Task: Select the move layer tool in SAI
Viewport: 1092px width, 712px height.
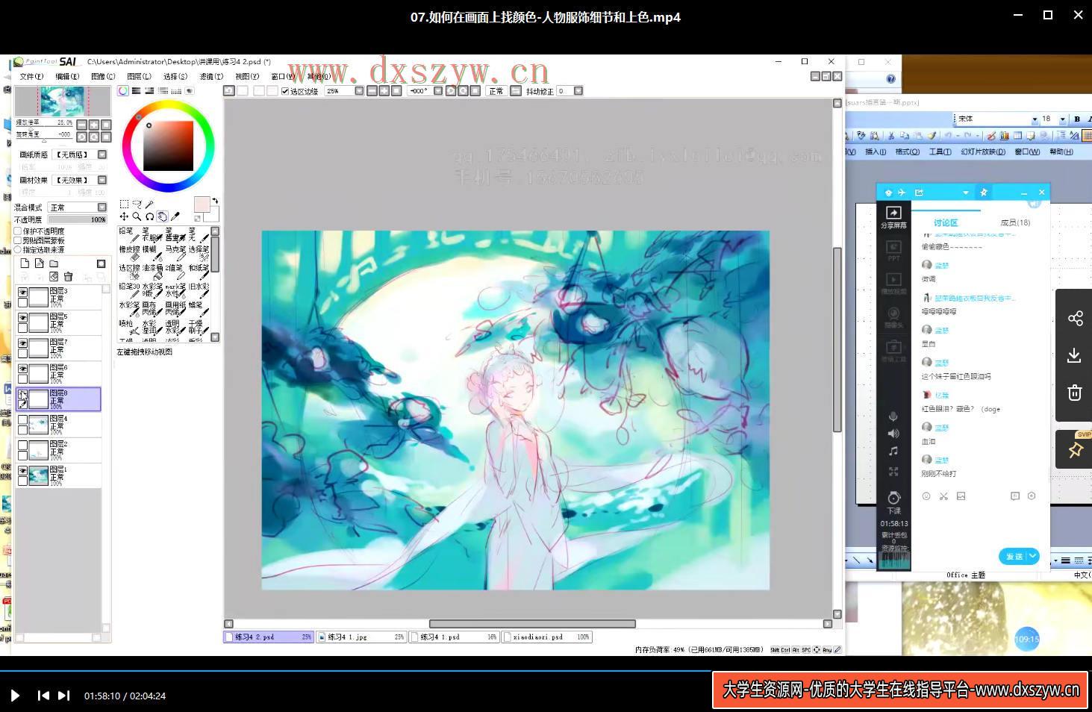Action: pyautogui.click(x=124, y=216)
